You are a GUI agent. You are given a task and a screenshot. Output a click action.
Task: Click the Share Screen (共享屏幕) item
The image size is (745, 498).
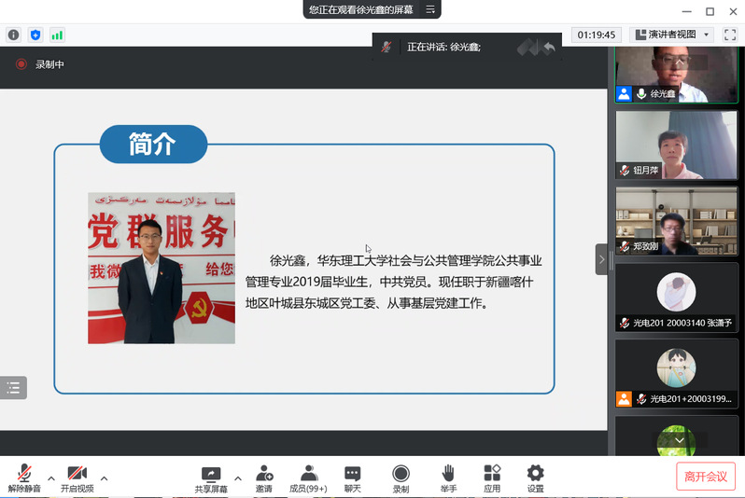pos(211,477)
